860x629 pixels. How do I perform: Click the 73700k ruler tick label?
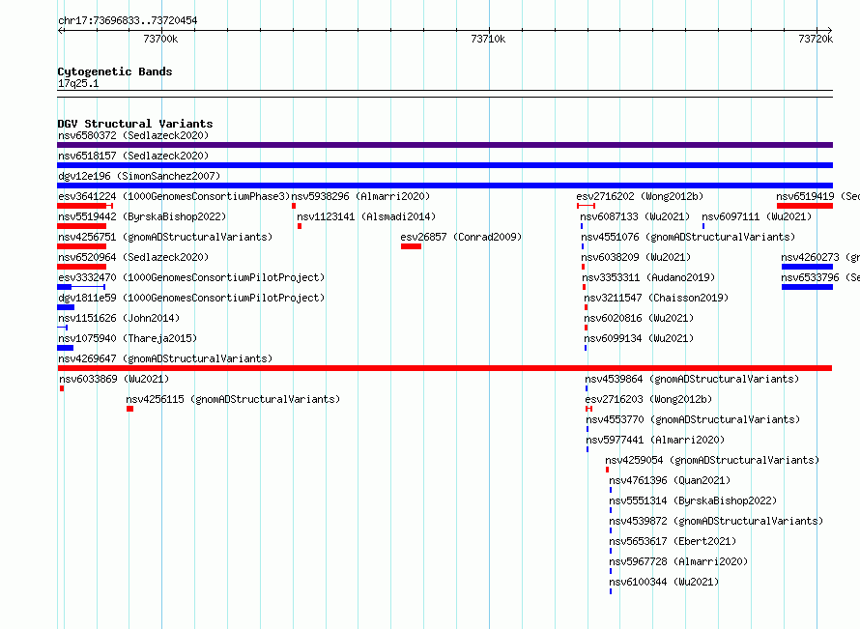(160, 39)
